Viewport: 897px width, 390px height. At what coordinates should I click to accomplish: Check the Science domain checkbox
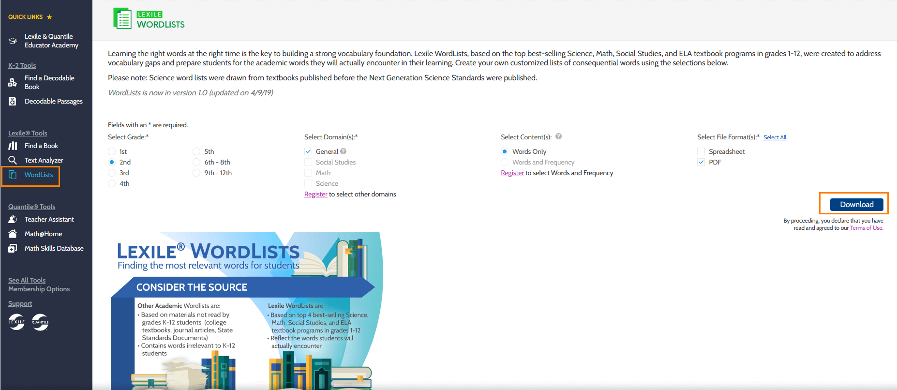point(308,183)
